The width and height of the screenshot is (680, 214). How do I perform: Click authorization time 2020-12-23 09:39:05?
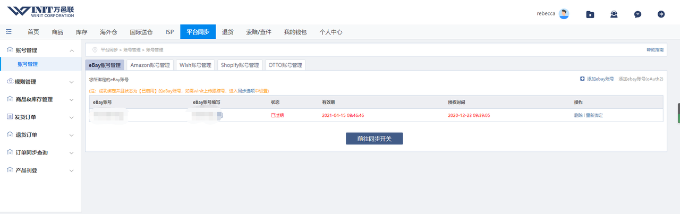click(469, 115)
